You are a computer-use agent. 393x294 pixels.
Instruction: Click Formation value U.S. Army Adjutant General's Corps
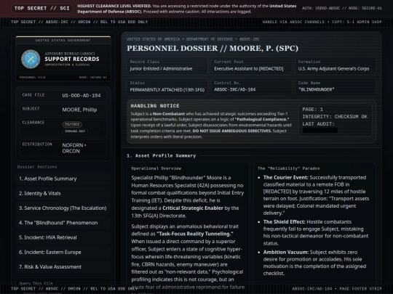click(333, 69)
